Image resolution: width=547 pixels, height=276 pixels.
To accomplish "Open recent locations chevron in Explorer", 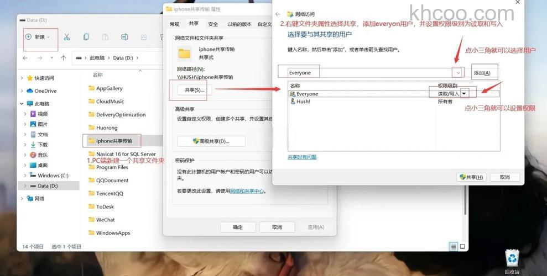I will pyautogui.click(x=51, y=58).
